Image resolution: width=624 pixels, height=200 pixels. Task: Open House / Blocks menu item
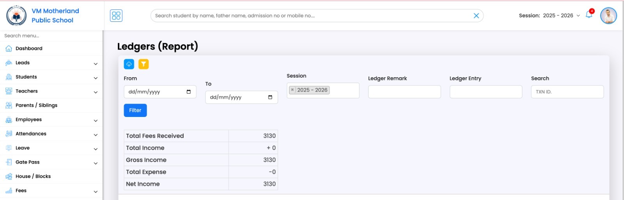point(33,176)
